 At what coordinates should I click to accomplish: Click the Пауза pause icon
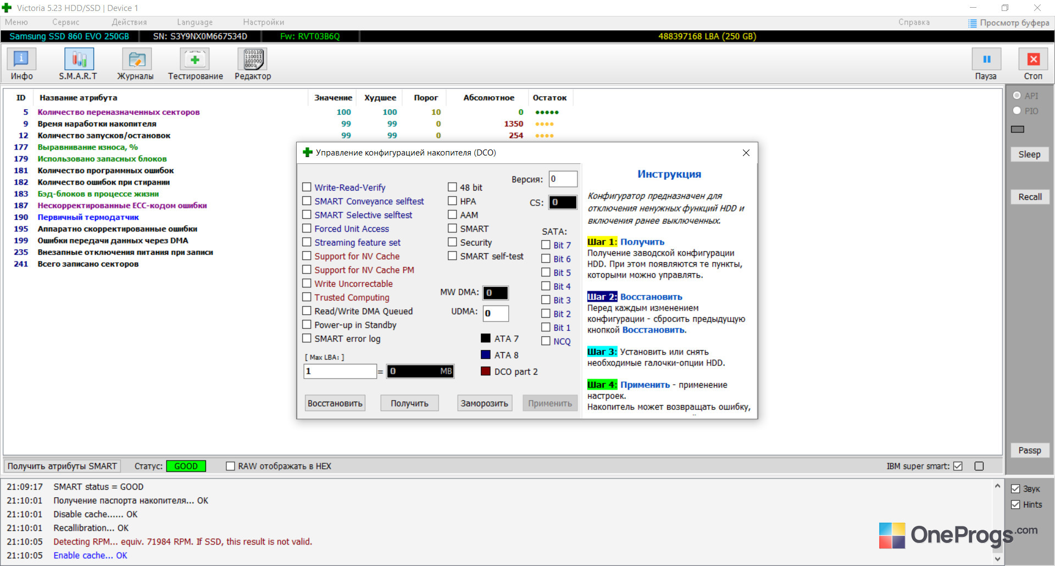(x=986, y=59)
